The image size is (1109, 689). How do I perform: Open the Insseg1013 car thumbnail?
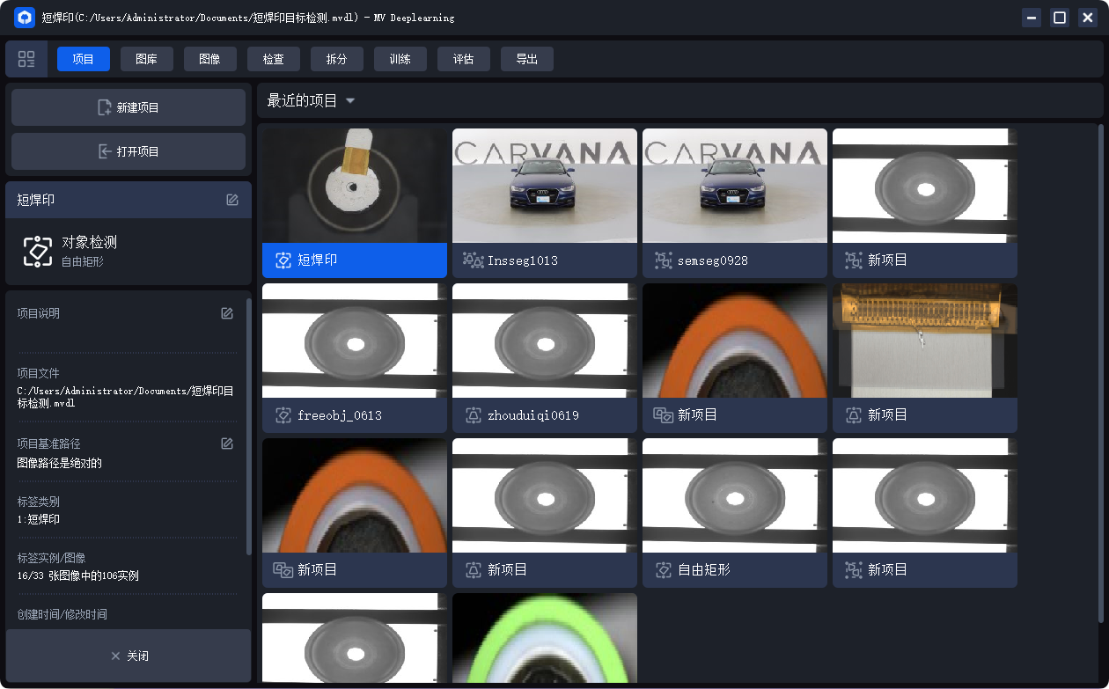(545, 186)
